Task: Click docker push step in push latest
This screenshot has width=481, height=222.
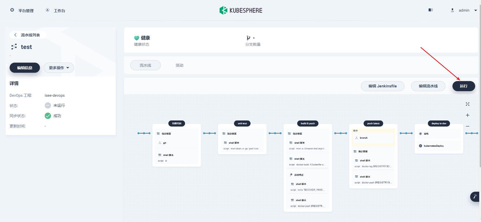Action: pos(373,180)
